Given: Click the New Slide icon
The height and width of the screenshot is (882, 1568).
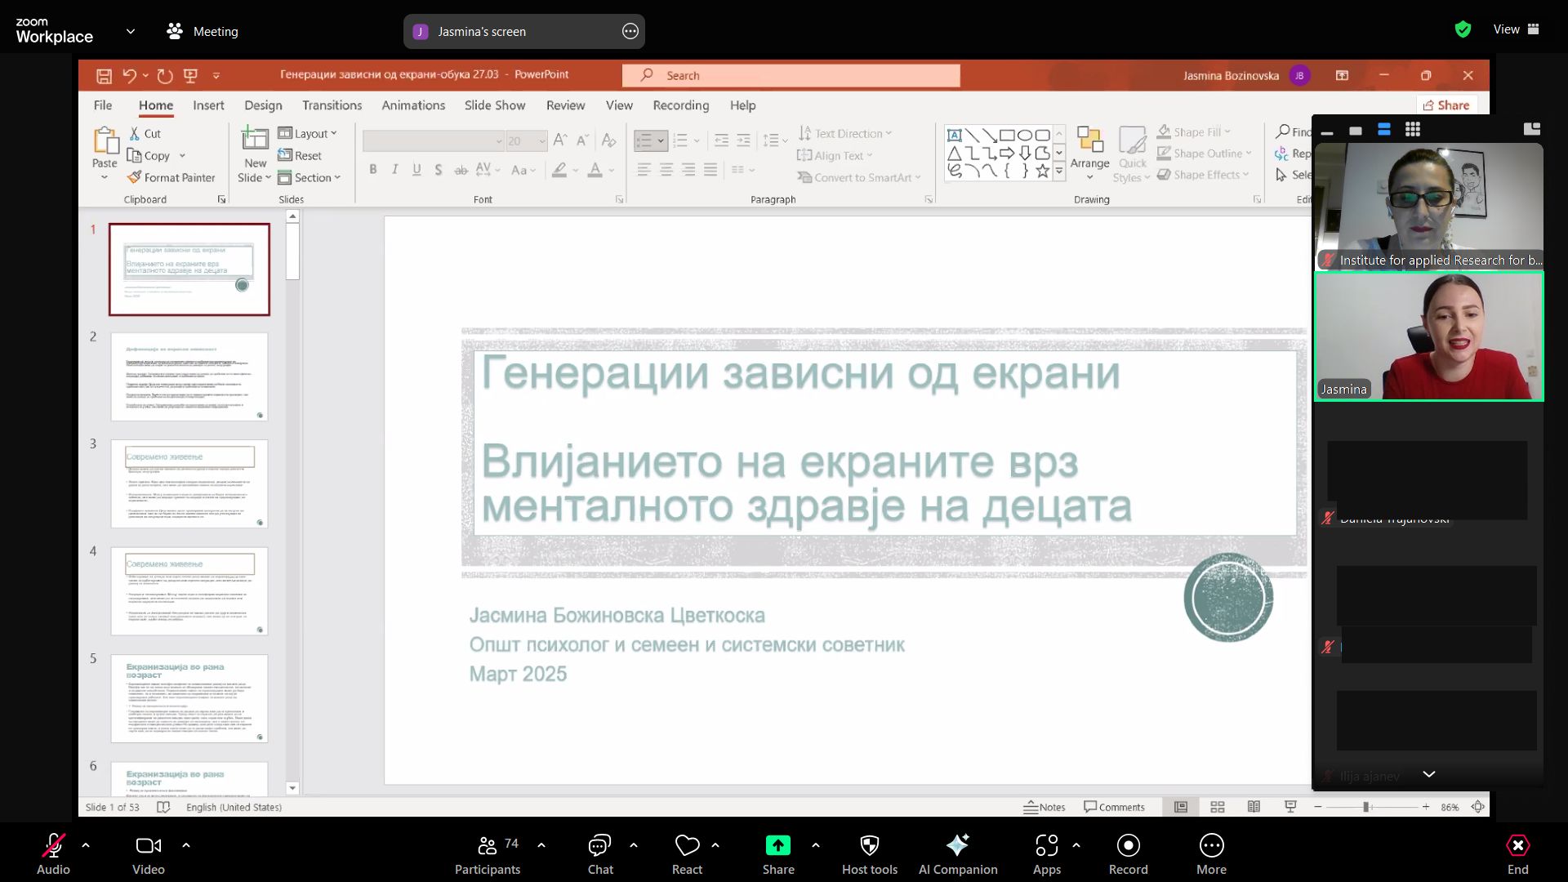Looking at the screenshot, I should tap(254, 137).
